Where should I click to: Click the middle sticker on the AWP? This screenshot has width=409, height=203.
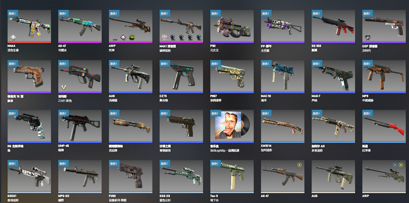pyautogui.click(x=123, y=37)
